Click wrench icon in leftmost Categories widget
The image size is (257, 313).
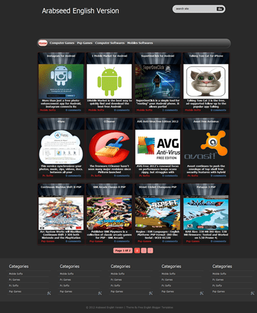point(49,293)
